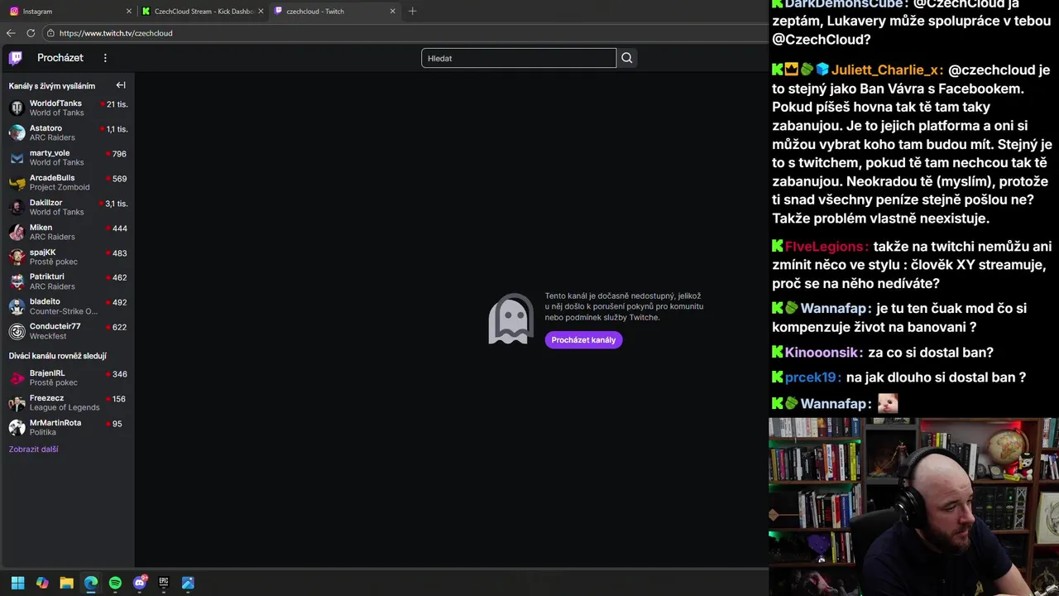Click the ghost unavailable-channel icon
The image size is (1059, 596).
[511, 319]
